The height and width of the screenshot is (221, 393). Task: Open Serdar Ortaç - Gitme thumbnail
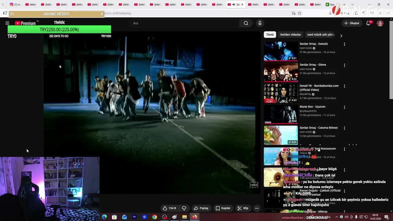coord(281,72)
